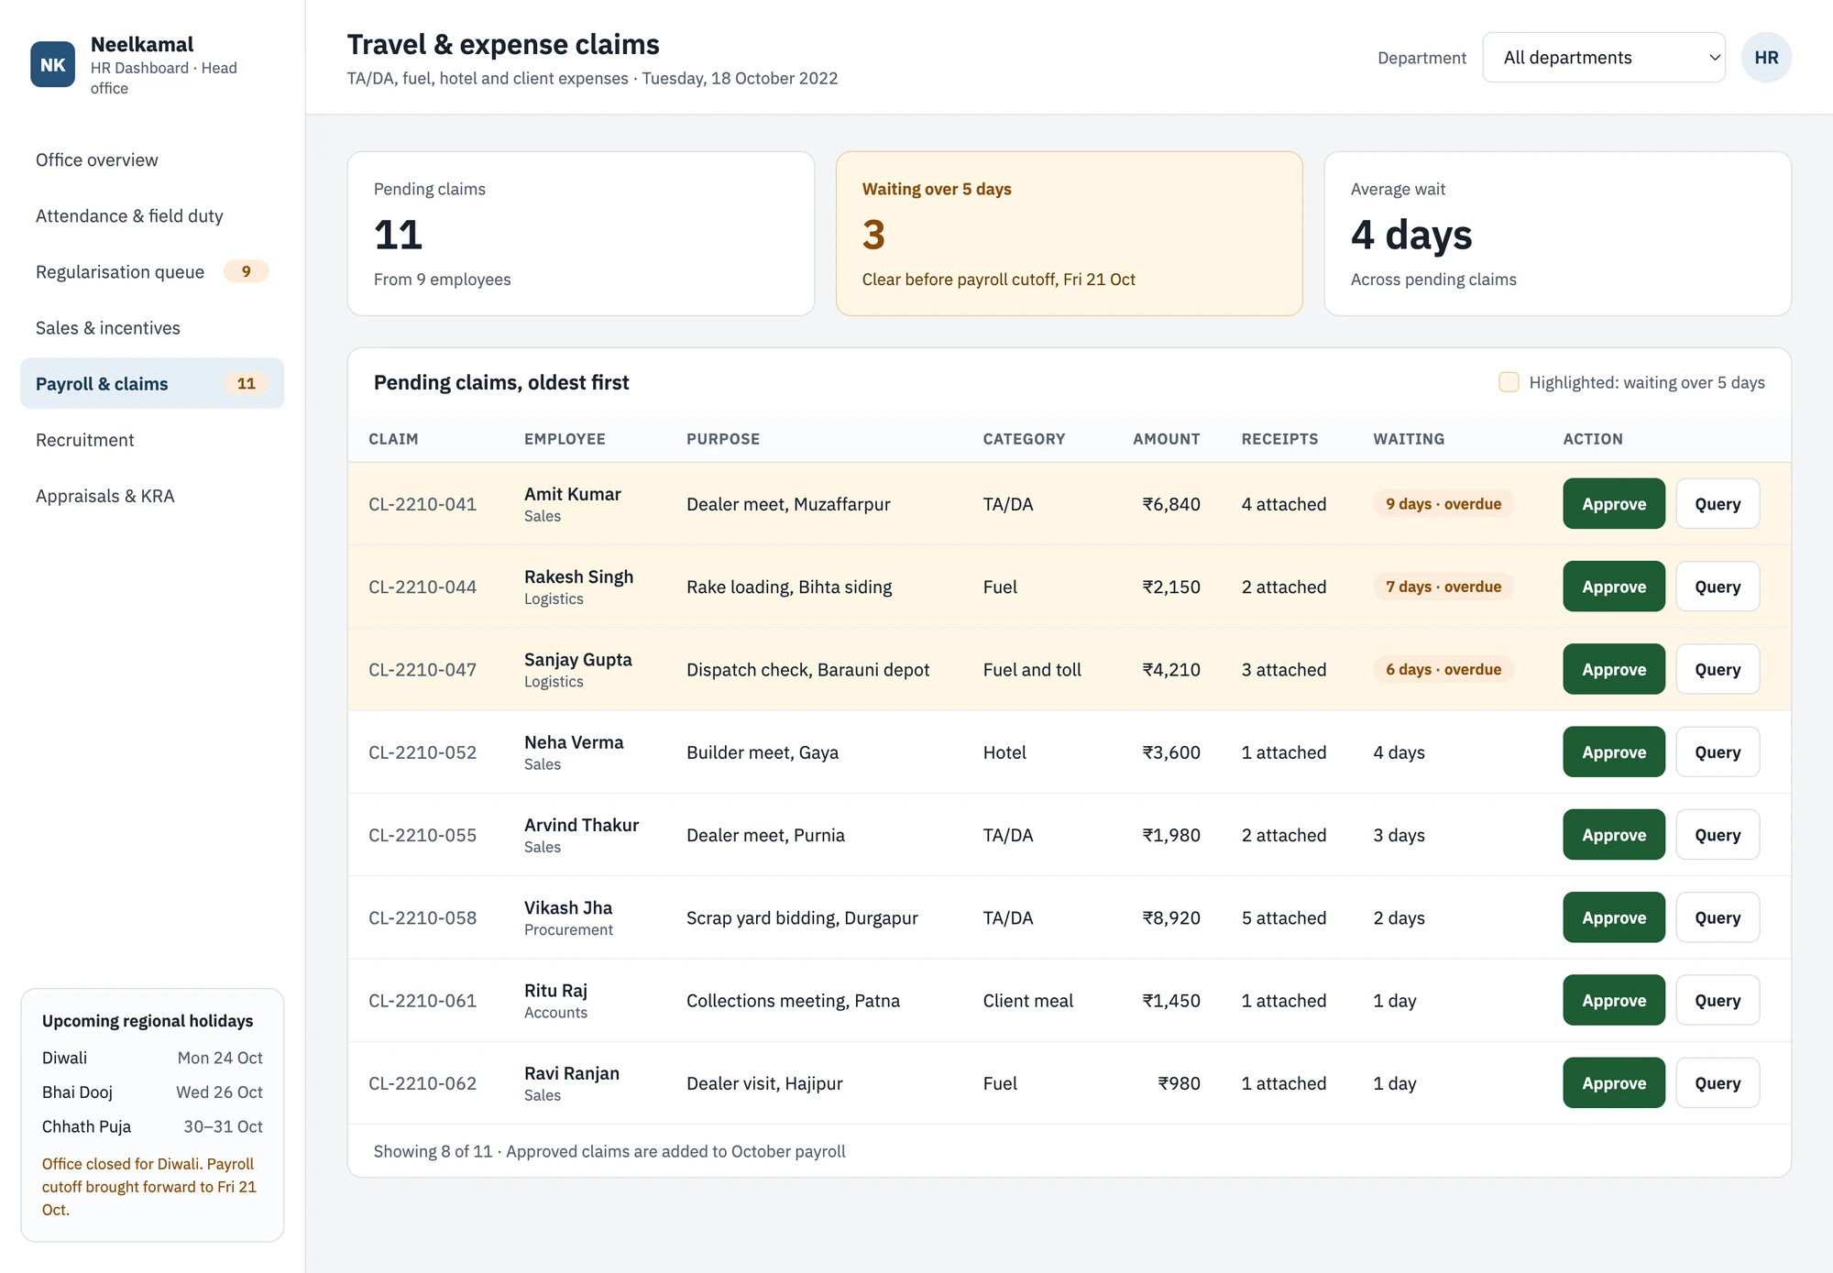Open Sales & incentives section
This screenshot has height=1273, width=1833.
tap(152, 327)
